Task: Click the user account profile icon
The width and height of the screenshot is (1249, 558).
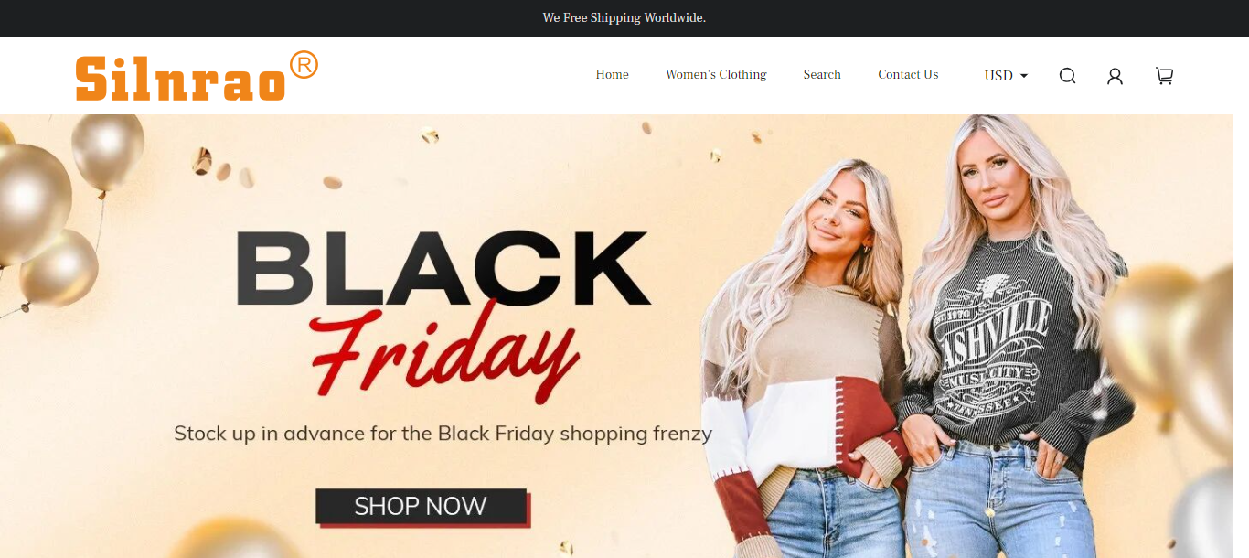Action: [1115, 76]
